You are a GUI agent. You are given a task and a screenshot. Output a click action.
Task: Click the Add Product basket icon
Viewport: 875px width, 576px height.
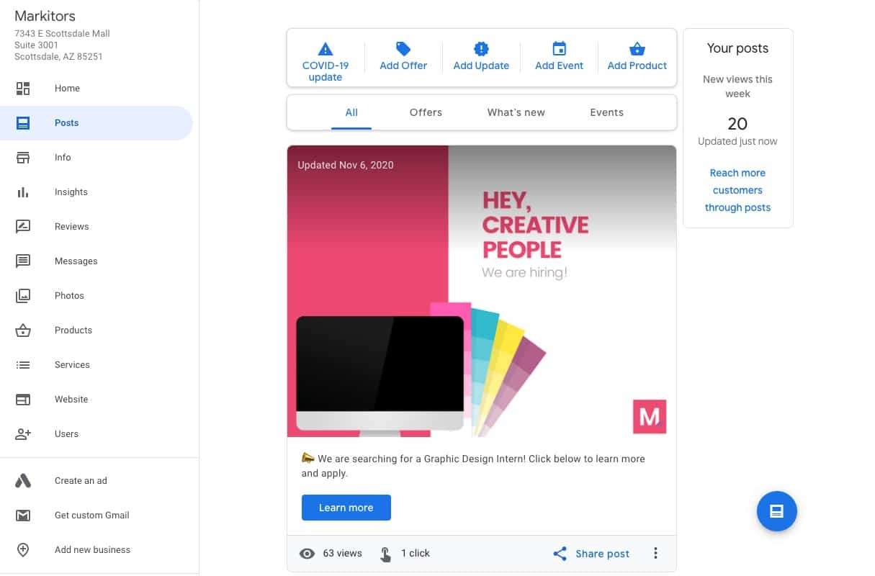coord(637,49)
